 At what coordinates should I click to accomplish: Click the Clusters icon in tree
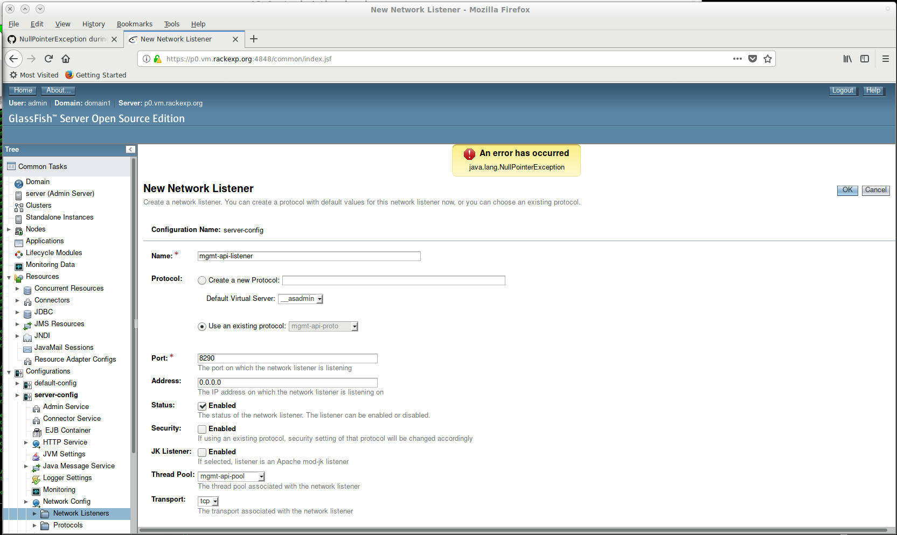[19, 207]
